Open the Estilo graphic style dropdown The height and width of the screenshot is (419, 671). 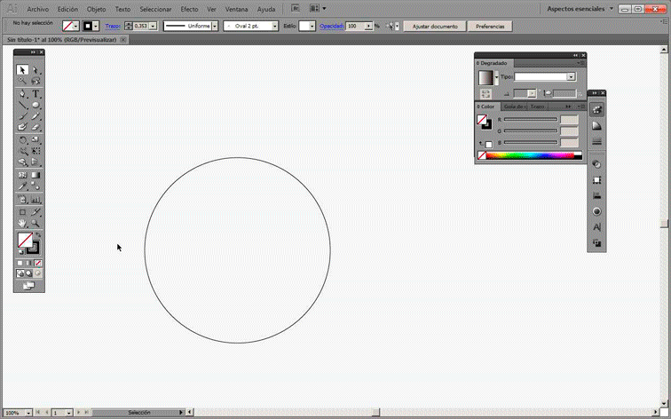[312, 26]
